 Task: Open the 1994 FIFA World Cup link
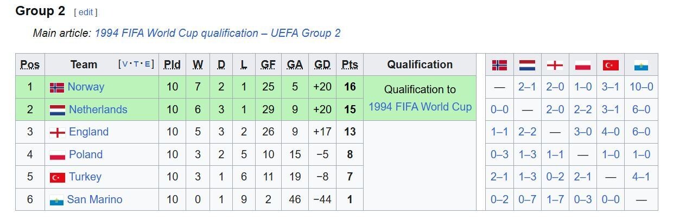coord(420,107)
